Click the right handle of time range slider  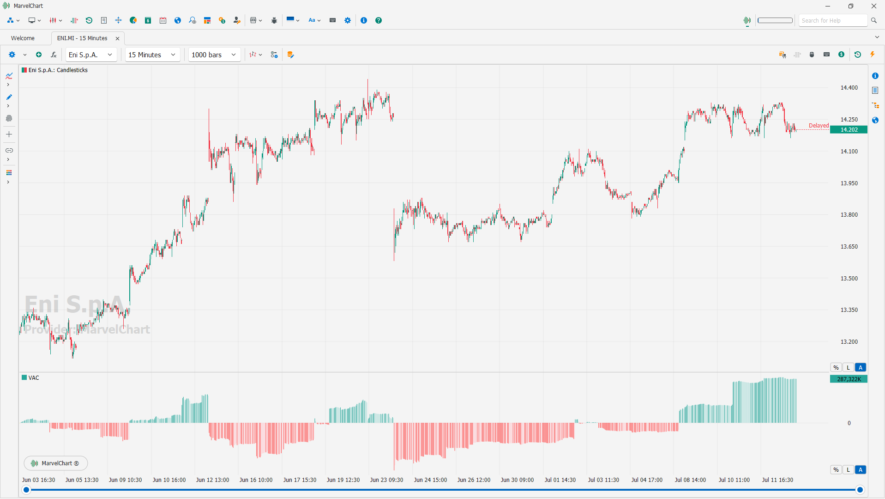(860, 490)
